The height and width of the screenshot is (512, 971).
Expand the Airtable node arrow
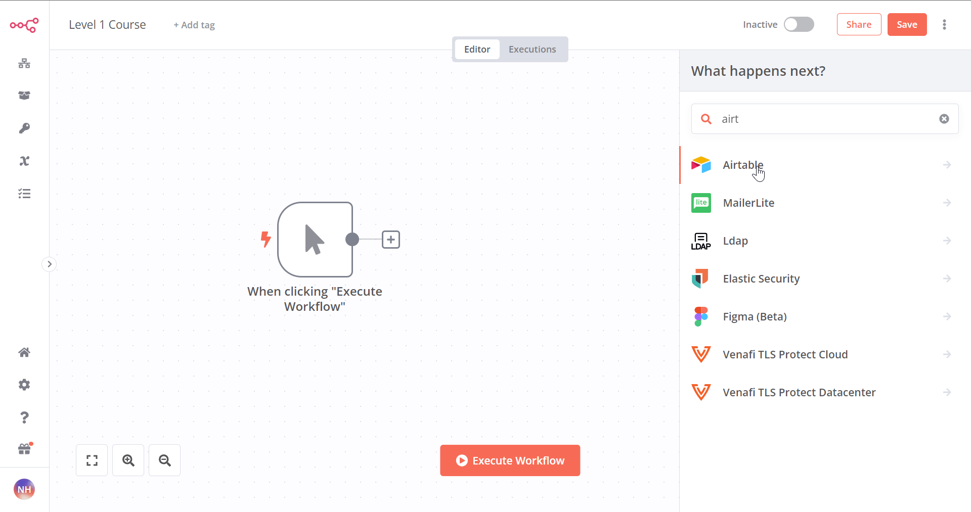point(947,165)
